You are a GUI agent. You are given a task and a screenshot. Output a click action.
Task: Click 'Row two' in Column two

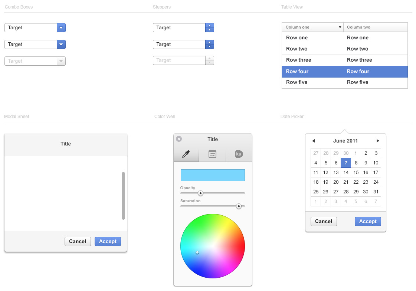(358, 49)
